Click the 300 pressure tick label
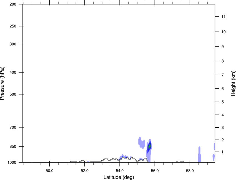The image size is (236, 180). tap(13, 44)
